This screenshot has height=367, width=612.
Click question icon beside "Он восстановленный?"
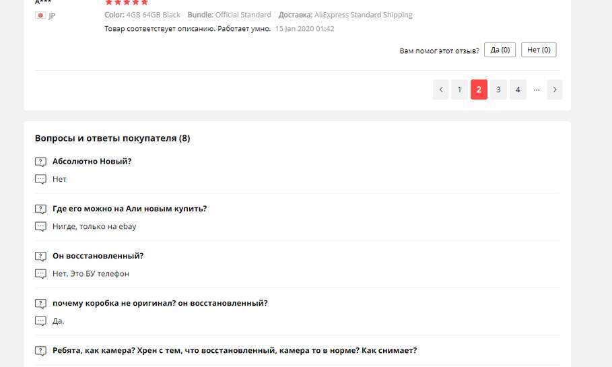click(40, 256)
